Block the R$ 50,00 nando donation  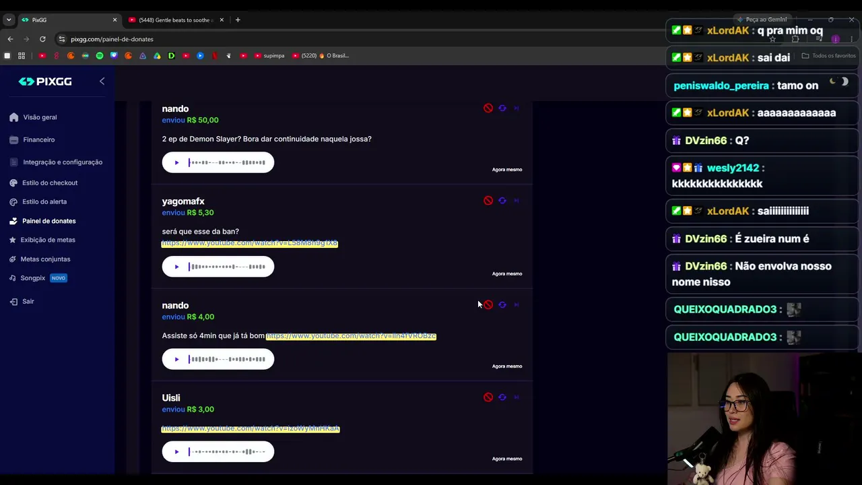(x=488, y=108)
